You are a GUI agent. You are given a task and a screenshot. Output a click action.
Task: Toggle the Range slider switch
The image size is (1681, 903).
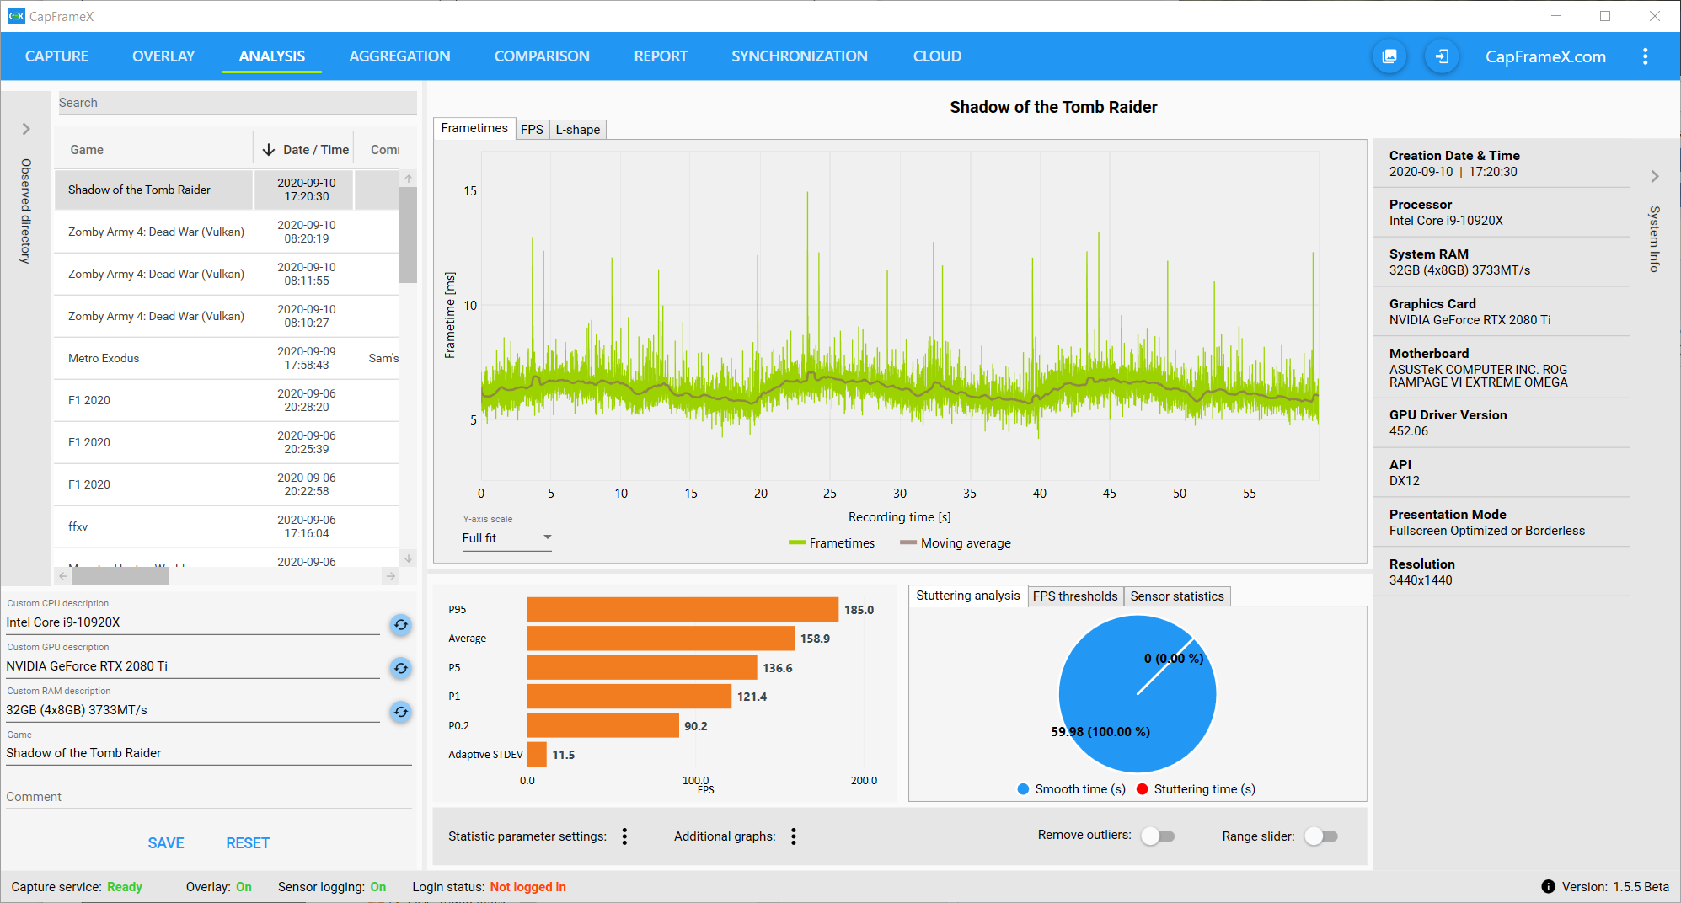[x=1320, y=836]
